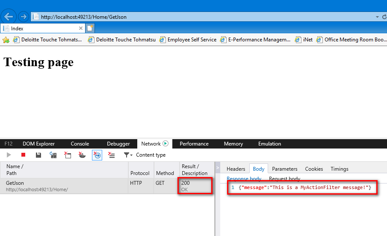Sort by Name / Path column header
Screen dimensions: 387x236
click(64, 170)
